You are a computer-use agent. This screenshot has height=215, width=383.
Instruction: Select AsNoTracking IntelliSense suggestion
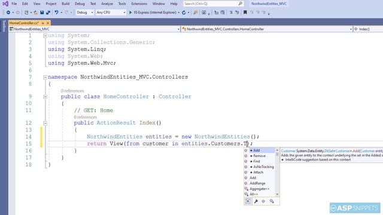tap(259, 167)
